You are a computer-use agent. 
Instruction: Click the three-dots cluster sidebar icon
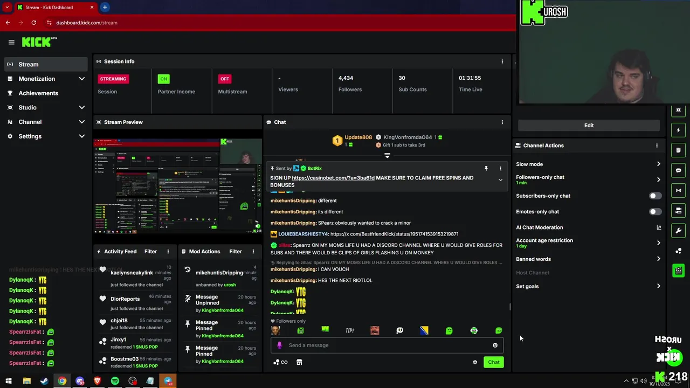[679, 251]
